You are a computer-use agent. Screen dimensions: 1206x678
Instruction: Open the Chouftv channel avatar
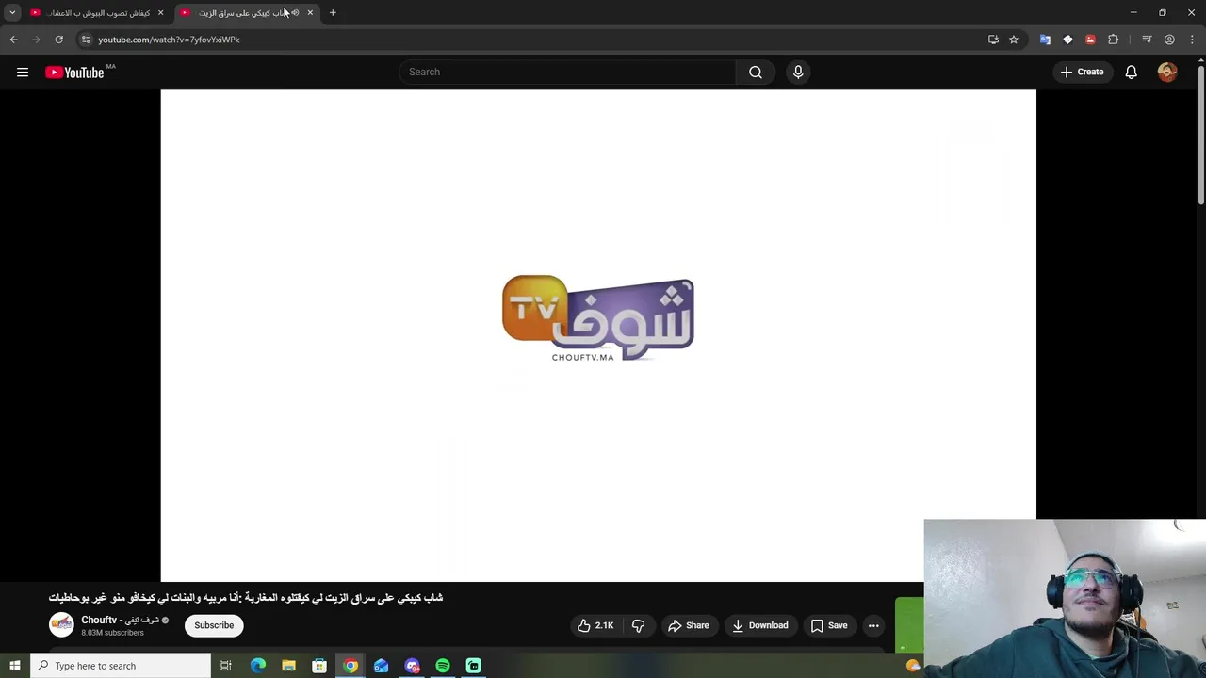coord(61,625)
